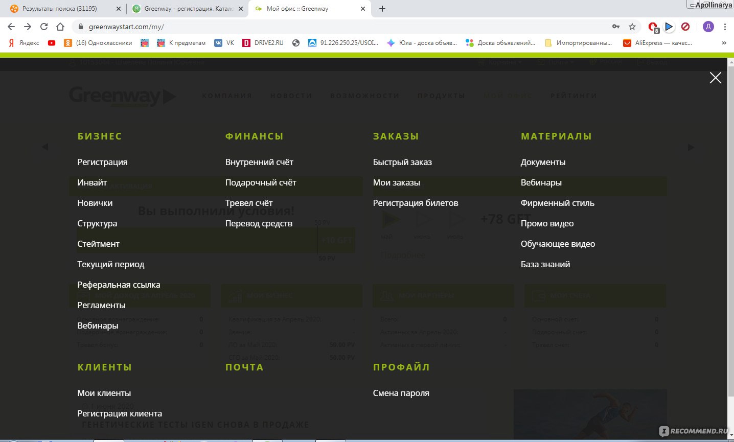Screen dimensions: 734x442
Task: Go forward in browser history
Action: click(28, 27)
